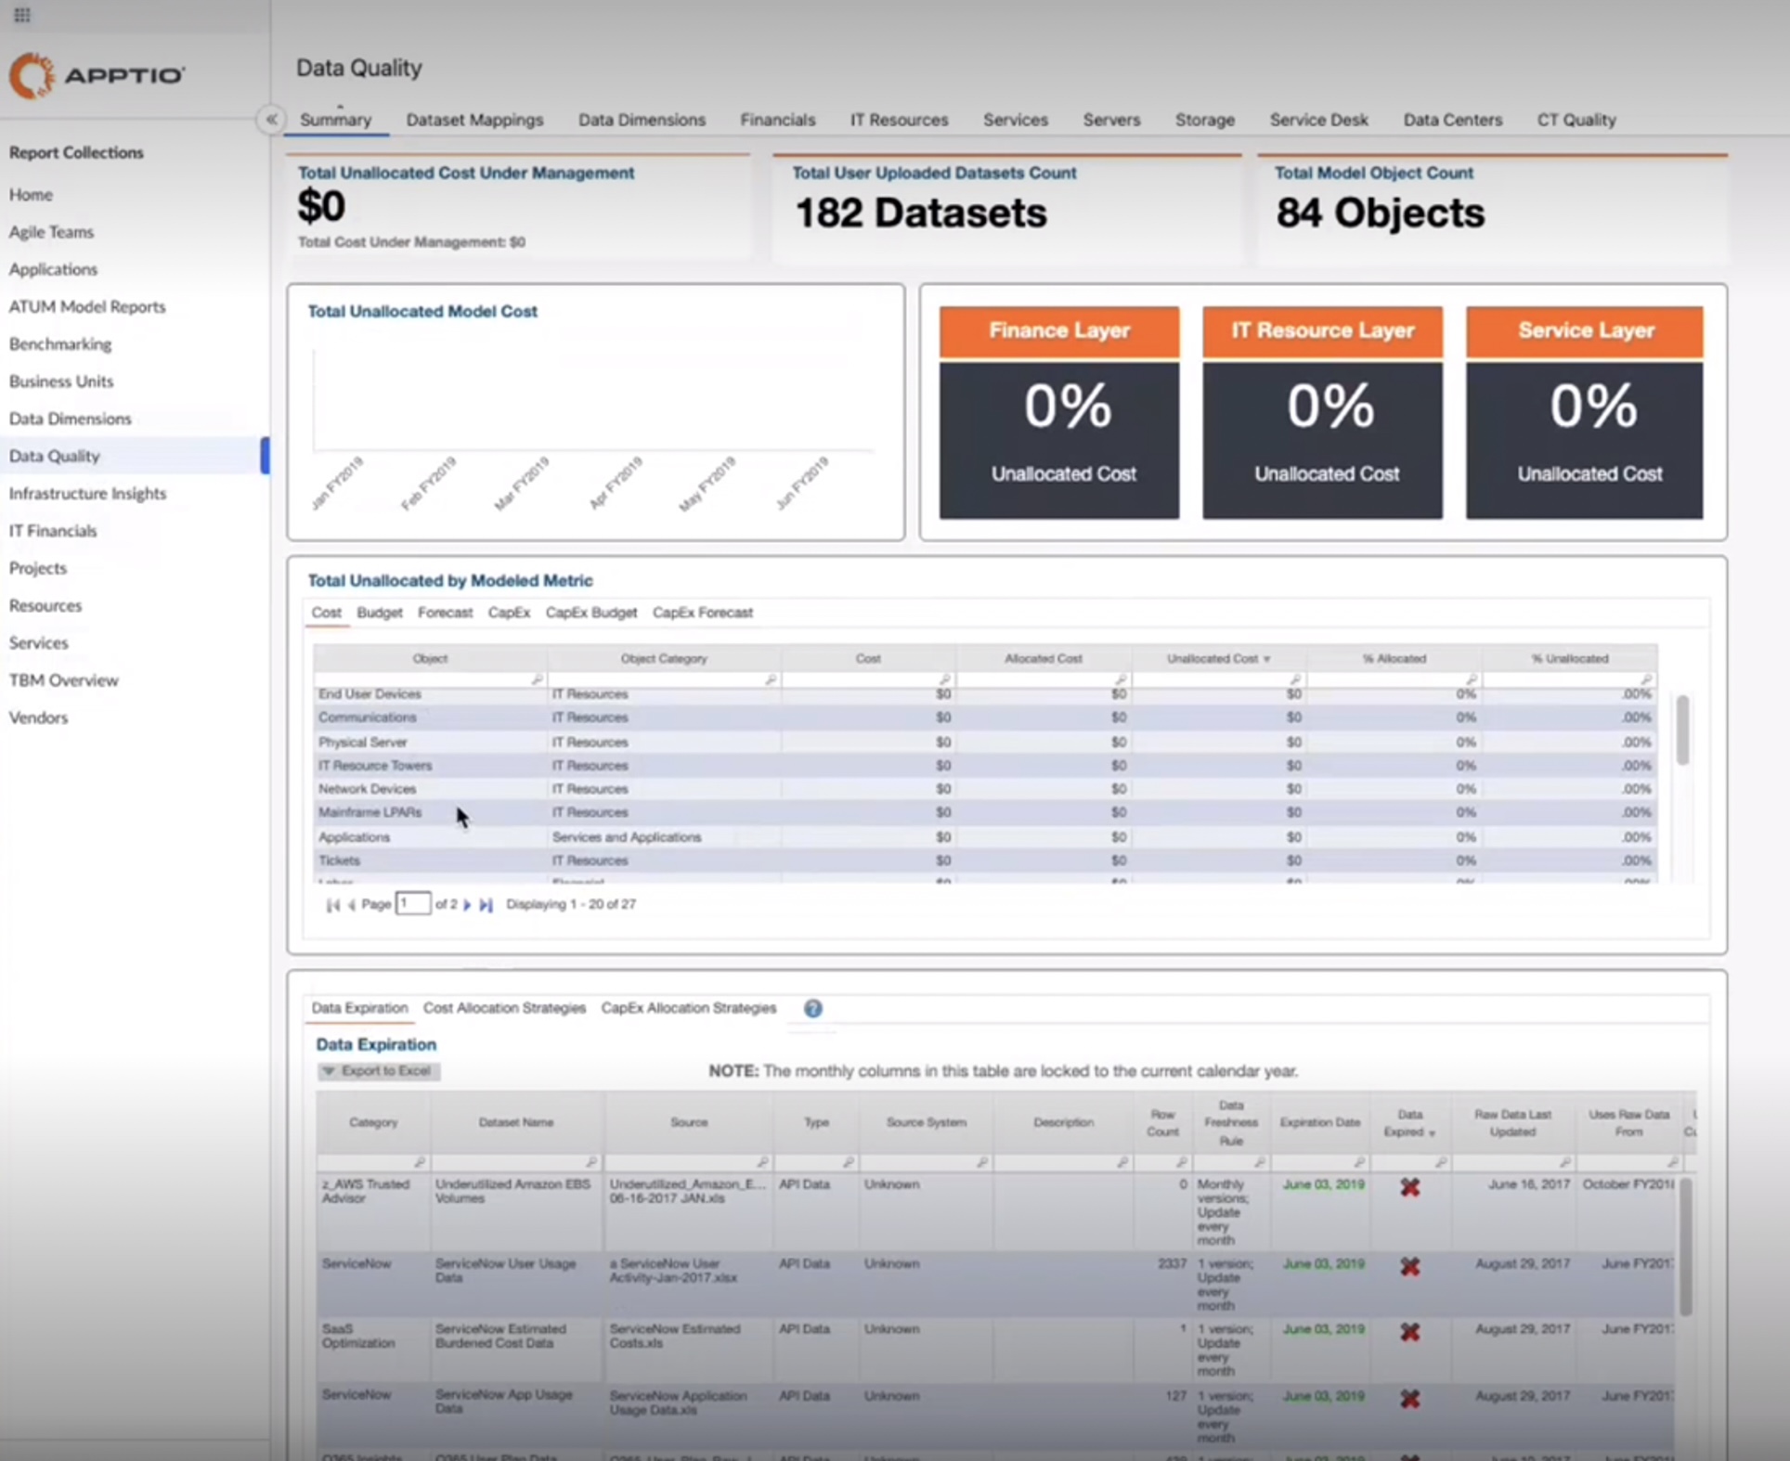Sort by the Data Expired column arrow
The height and width of the screenshot is (1461, 1790).
[x=1432, y=1133]
